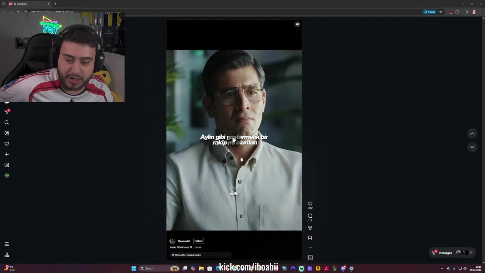Open the gear settings app on taskbar
Image resolution: width=485 pixels, height=273 pixels.
click(x=351, y=268)
